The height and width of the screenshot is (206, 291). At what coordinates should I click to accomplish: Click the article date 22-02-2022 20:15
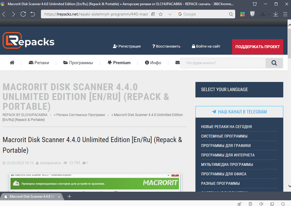coord(20,163)
